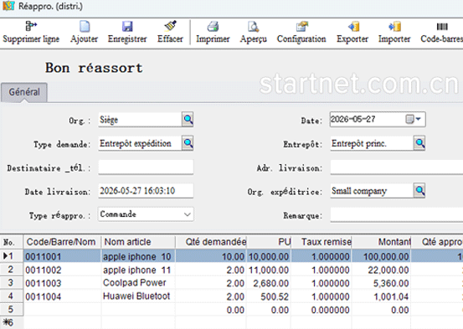This screenshot has height=329, width=463.
Task: Expand the Type réappro. Commande dropdown
Action: coord(188,214)
